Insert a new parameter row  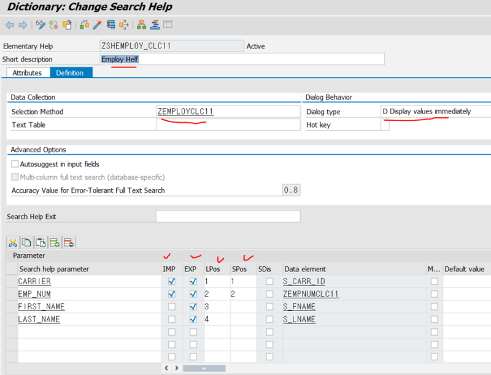click(x=54, y=242)
